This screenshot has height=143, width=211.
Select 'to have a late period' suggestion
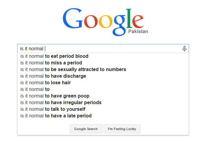pos(103,116)
